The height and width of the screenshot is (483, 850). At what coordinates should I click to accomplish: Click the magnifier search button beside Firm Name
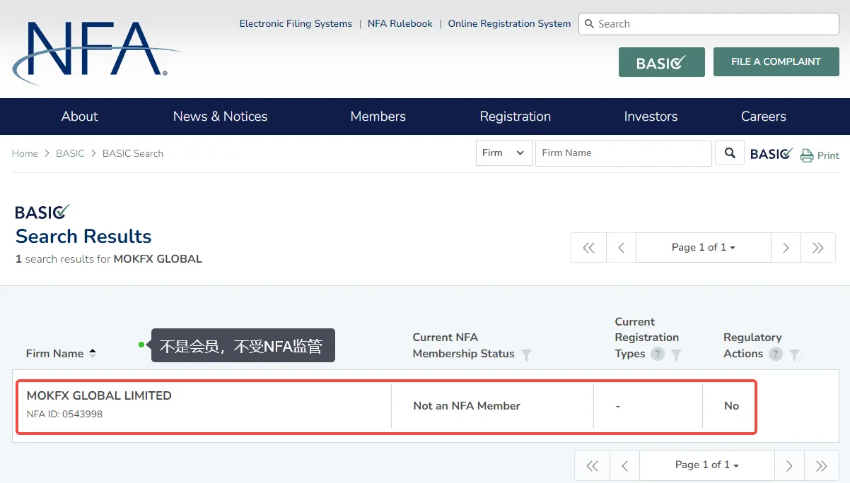(730, 153)
